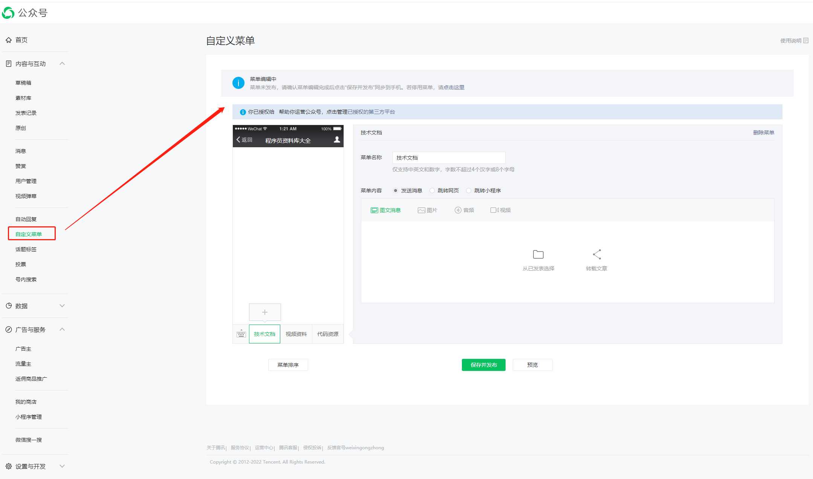Open 号内搜索 in sidebar

(26, 279)
